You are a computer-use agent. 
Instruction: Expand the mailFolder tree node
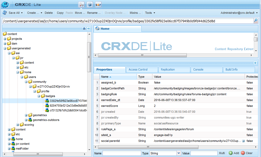(x=9, y=149)
